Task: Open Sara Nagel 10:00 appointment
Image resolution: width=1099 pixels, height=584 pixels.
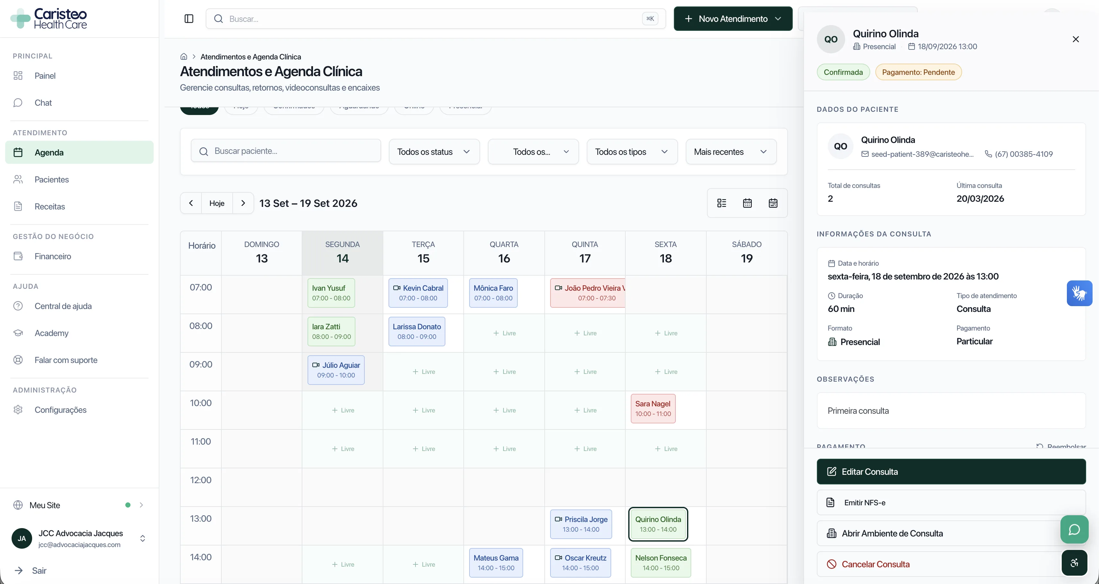Action: (x=653, y=409)
